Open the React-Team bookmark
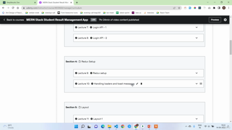The width and height of the screenshot is (232, 130). click(163, 13)
